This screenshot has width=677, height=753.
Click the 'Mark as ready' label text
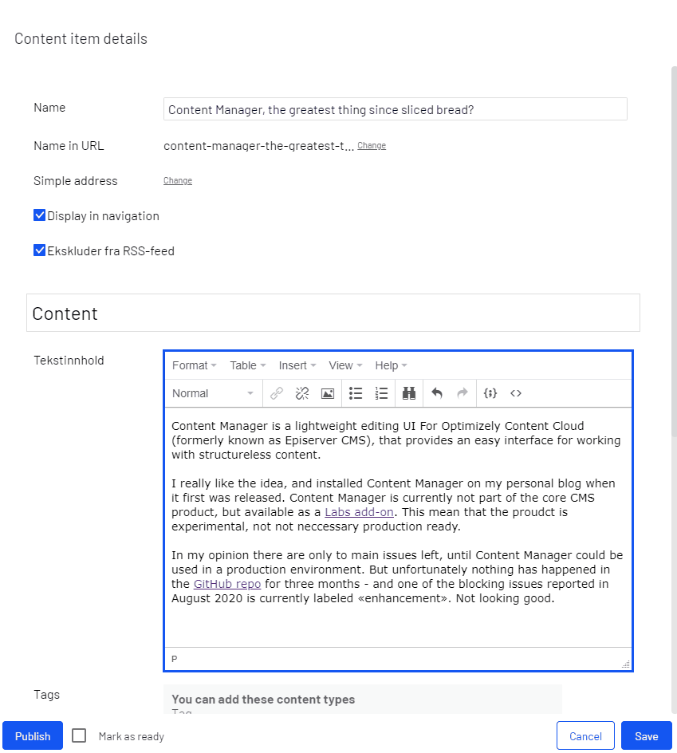pyautogui.click(x=131, y=736)
